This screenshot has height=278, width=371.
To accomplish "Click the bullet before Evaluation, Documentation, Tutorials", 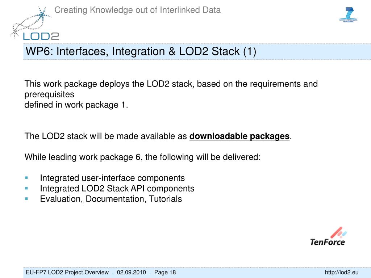I will click(26, 199).
